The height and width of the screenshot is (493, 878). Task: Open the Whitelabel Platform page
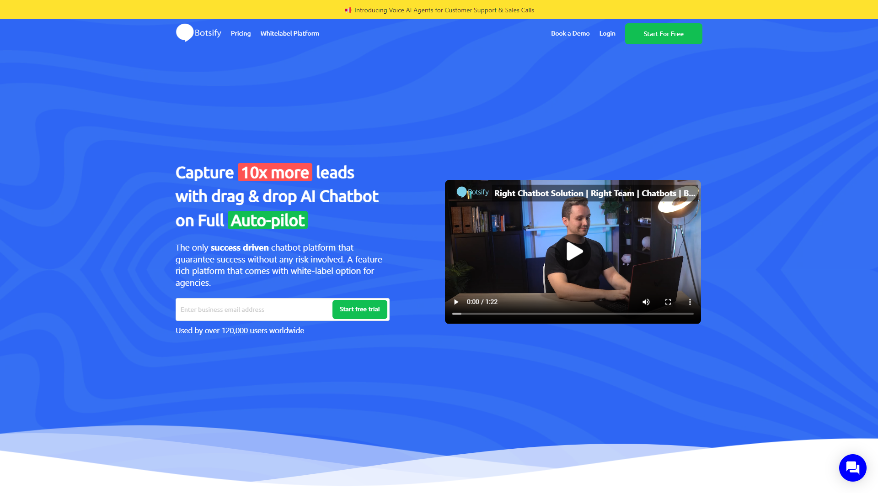click(x=289, y=33)
